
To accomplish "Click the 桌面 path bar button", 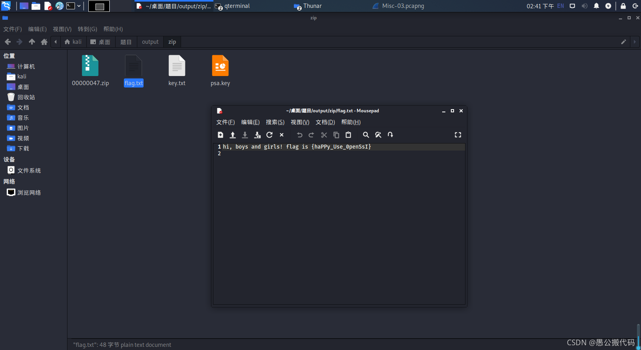I will pos(100,42).
